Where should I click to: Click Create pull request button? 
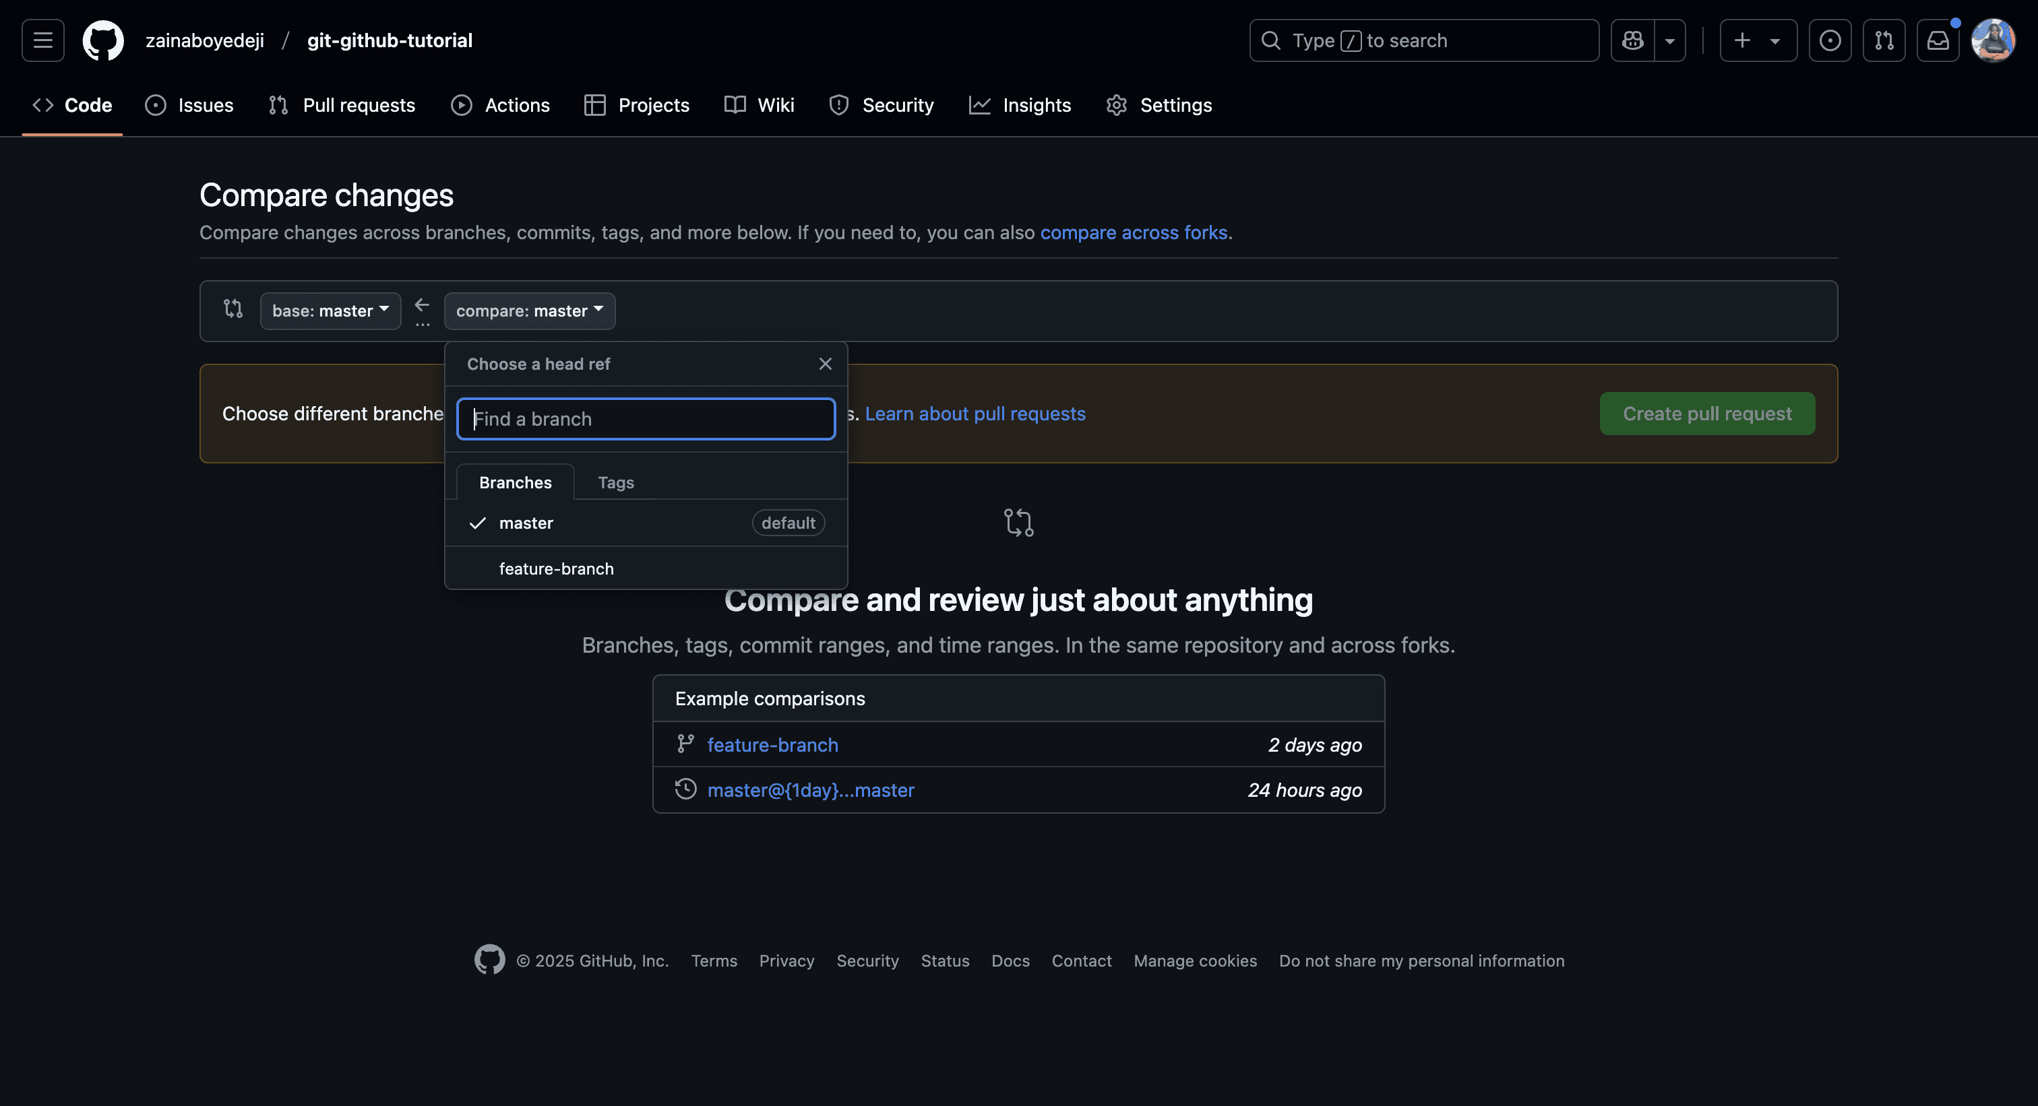1706,414
